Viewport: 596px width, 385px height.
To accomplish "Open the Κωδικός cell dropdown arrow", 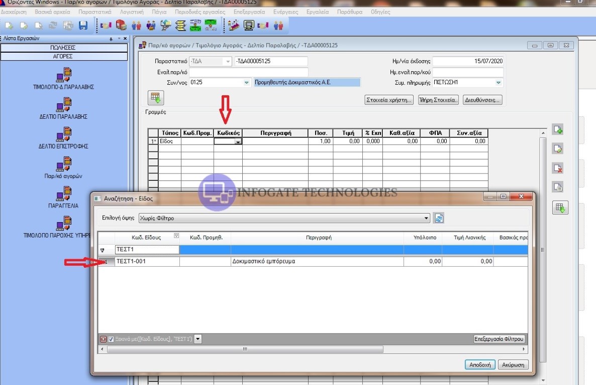I will (238, 142).
